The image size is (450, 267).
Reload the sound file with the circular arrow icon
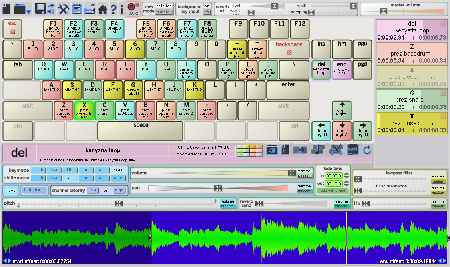[367, 150]
